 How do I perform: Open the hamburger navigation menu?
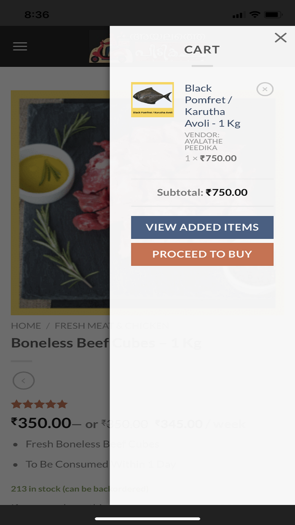[20, 46]
